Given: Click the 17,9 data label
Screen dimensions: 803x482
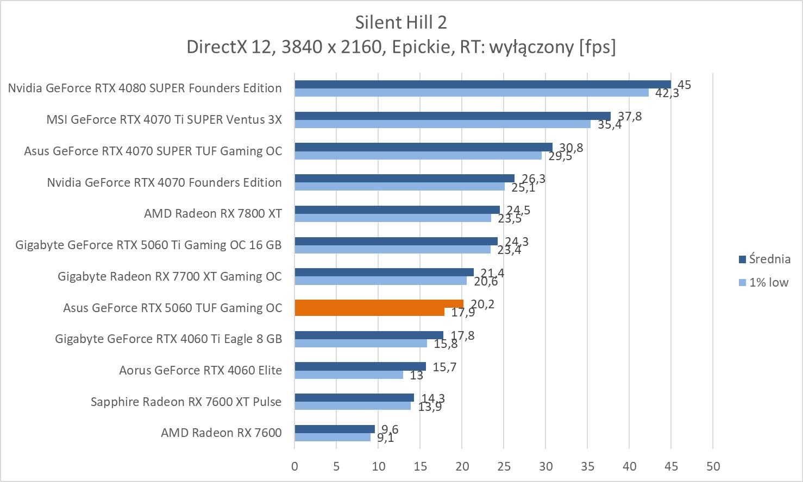Looking at the screenshot, I should pos(463,313).
